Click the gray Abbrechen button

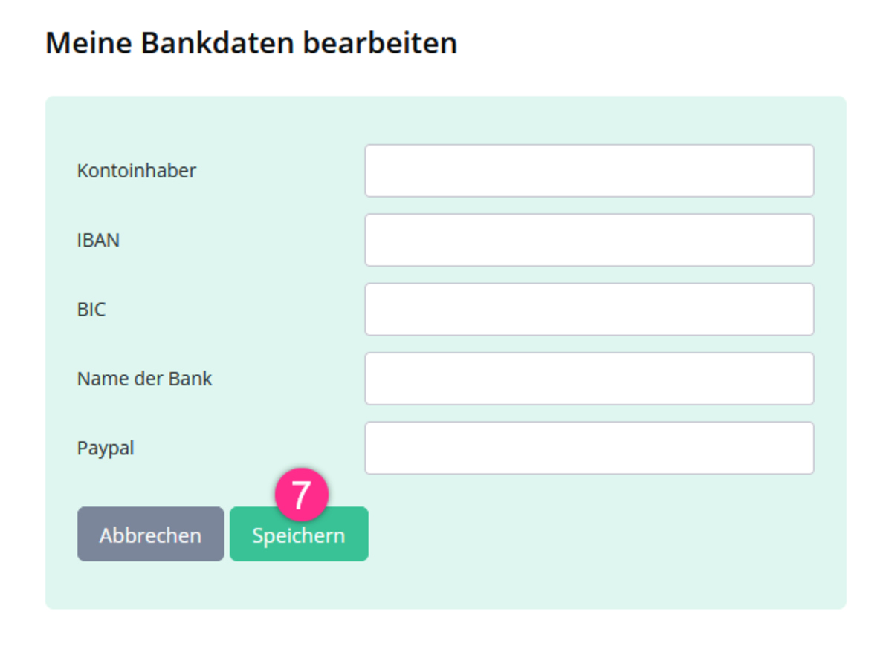(150, 535)
